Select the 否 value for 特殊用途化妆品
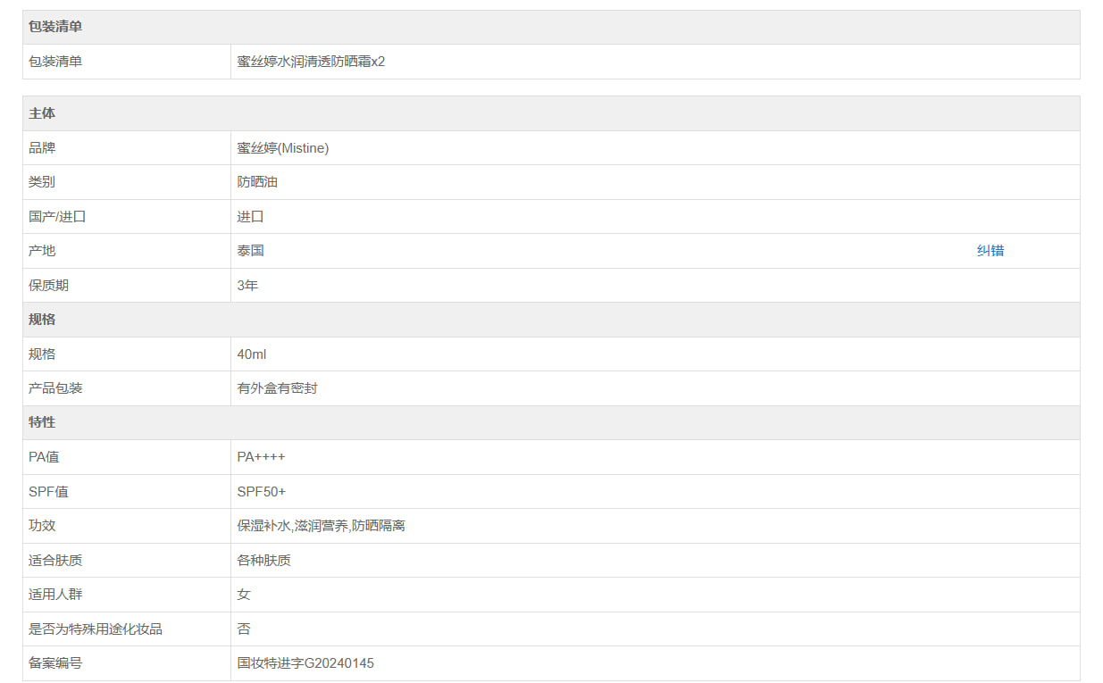 244,629
